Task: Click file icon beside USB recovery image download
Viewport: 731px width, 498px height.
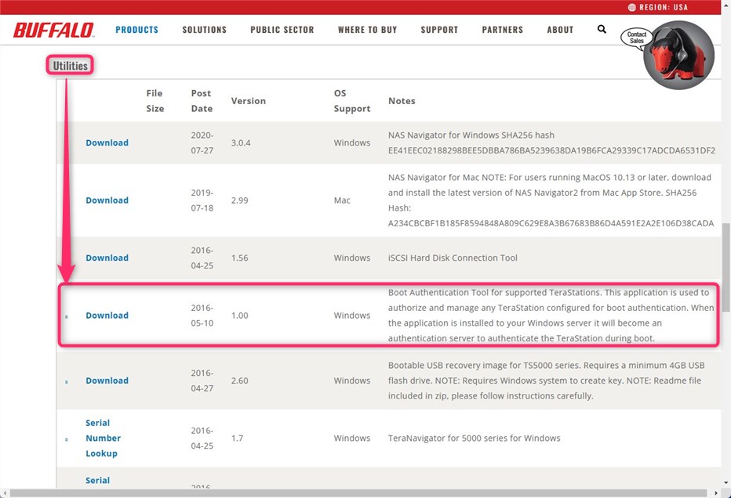Action: coord(67,381)
